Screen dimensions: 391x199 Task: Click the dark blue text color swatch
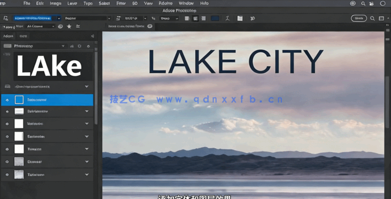coord(215,18)
